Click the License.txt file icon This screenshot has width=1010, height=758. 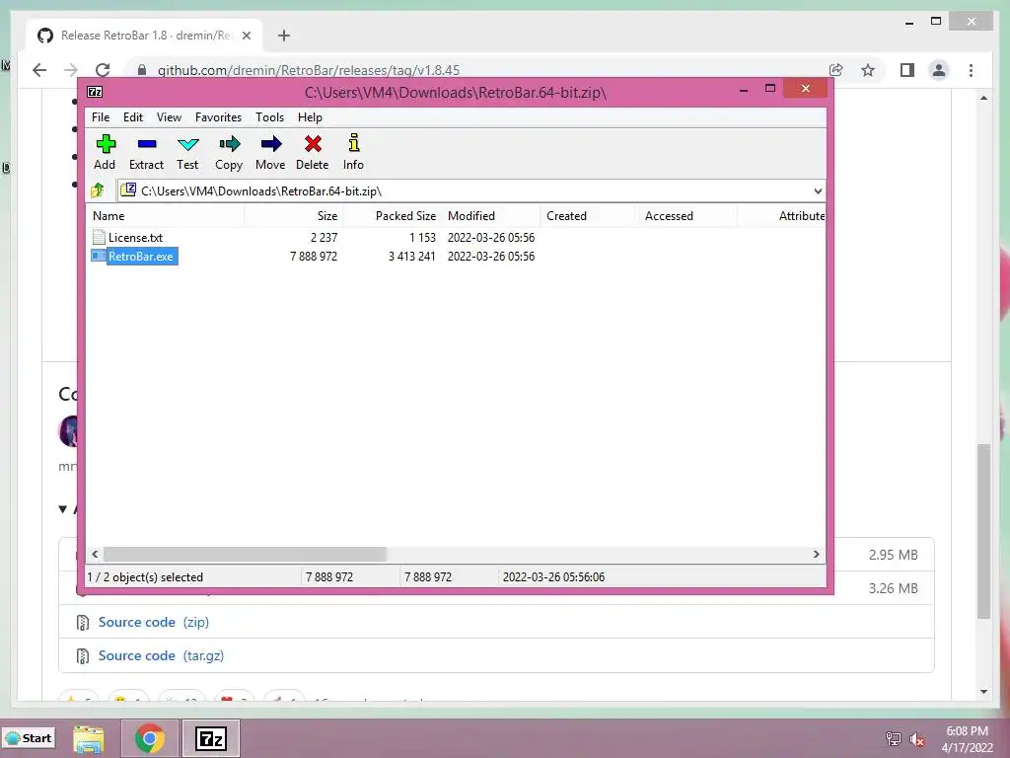(99, 237)
